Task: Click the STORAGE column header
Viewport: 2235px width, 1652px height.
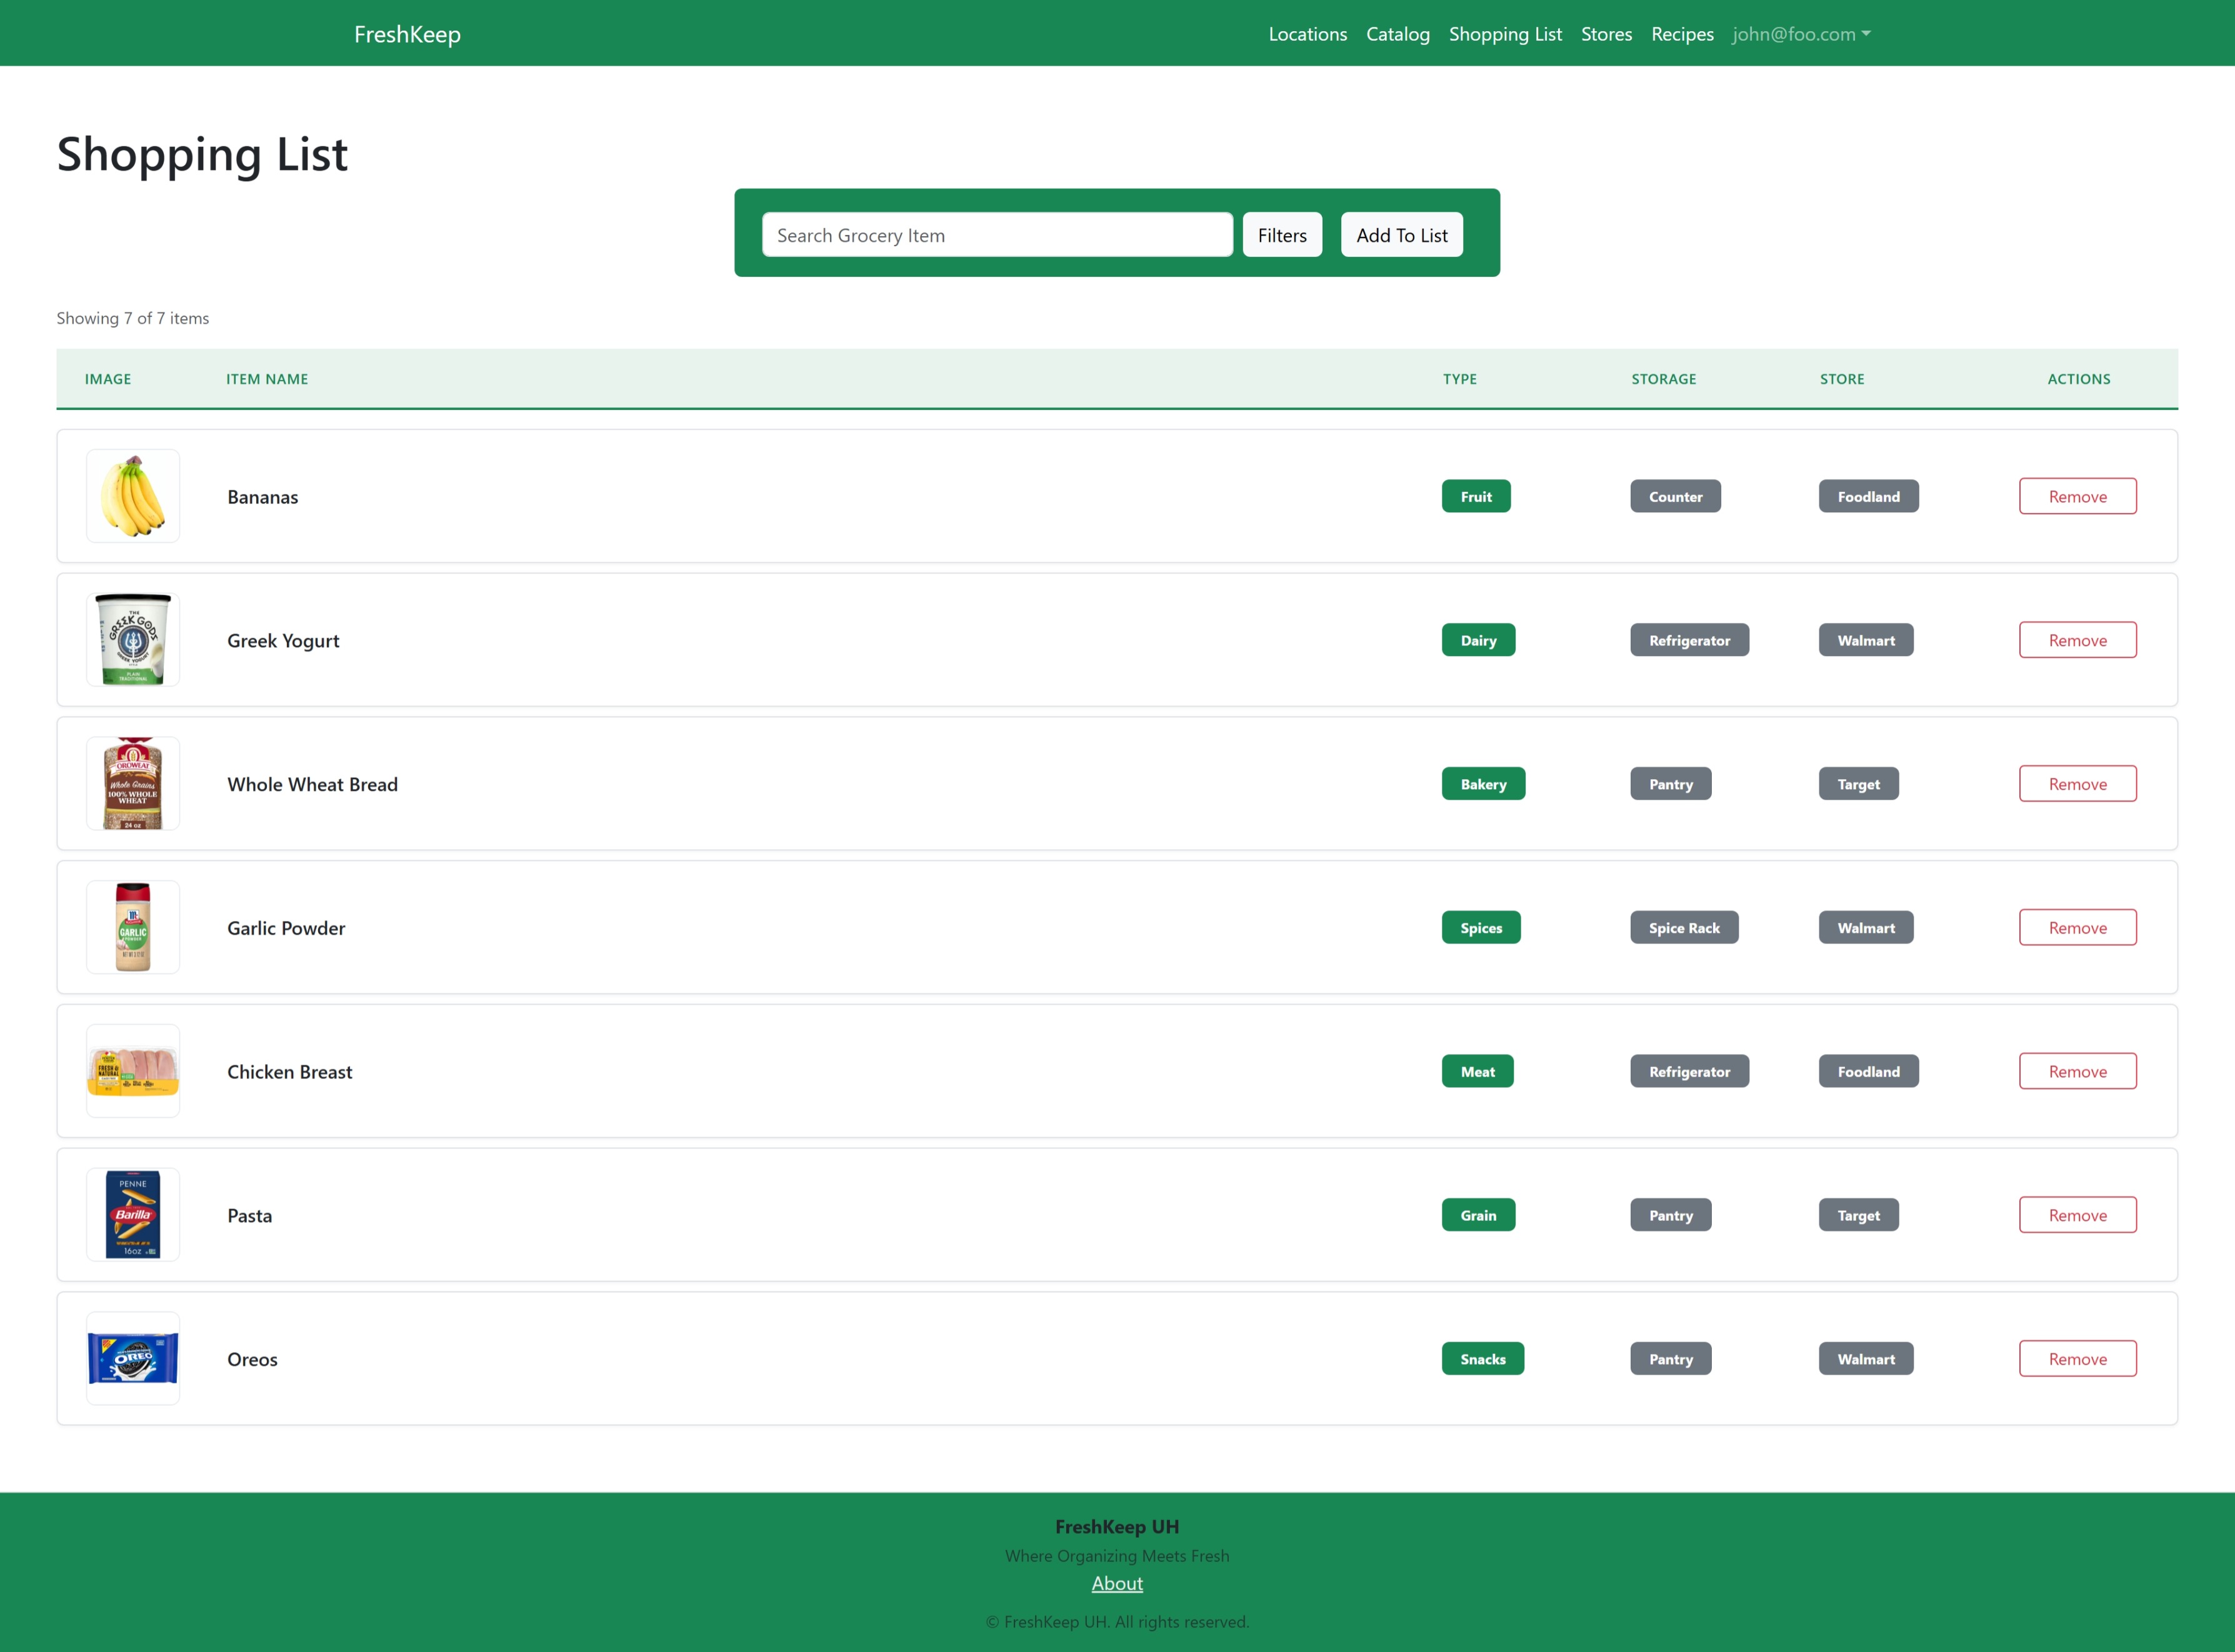Action: coord(1664,379)
